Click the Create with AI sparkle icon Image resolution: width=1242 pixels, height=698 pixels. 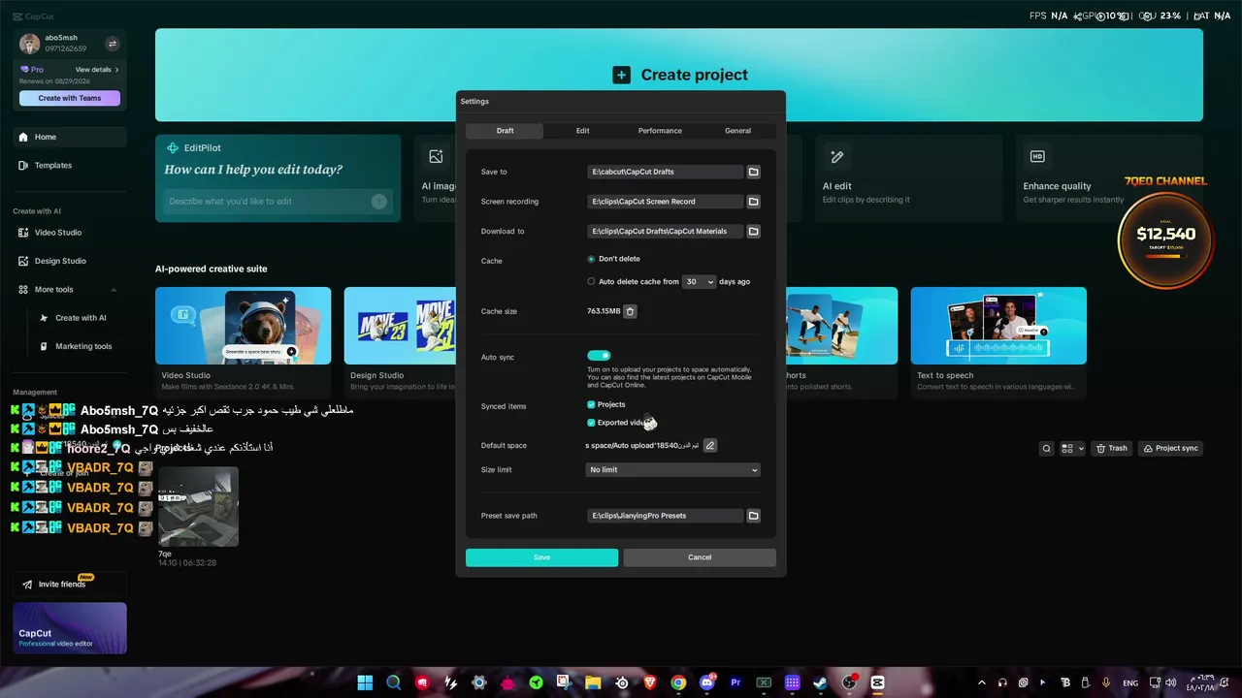click(44, 318)
